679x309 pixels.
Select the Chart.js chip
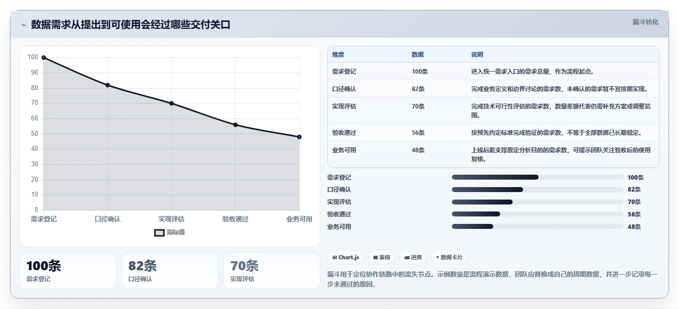click(x=345, y=257)
